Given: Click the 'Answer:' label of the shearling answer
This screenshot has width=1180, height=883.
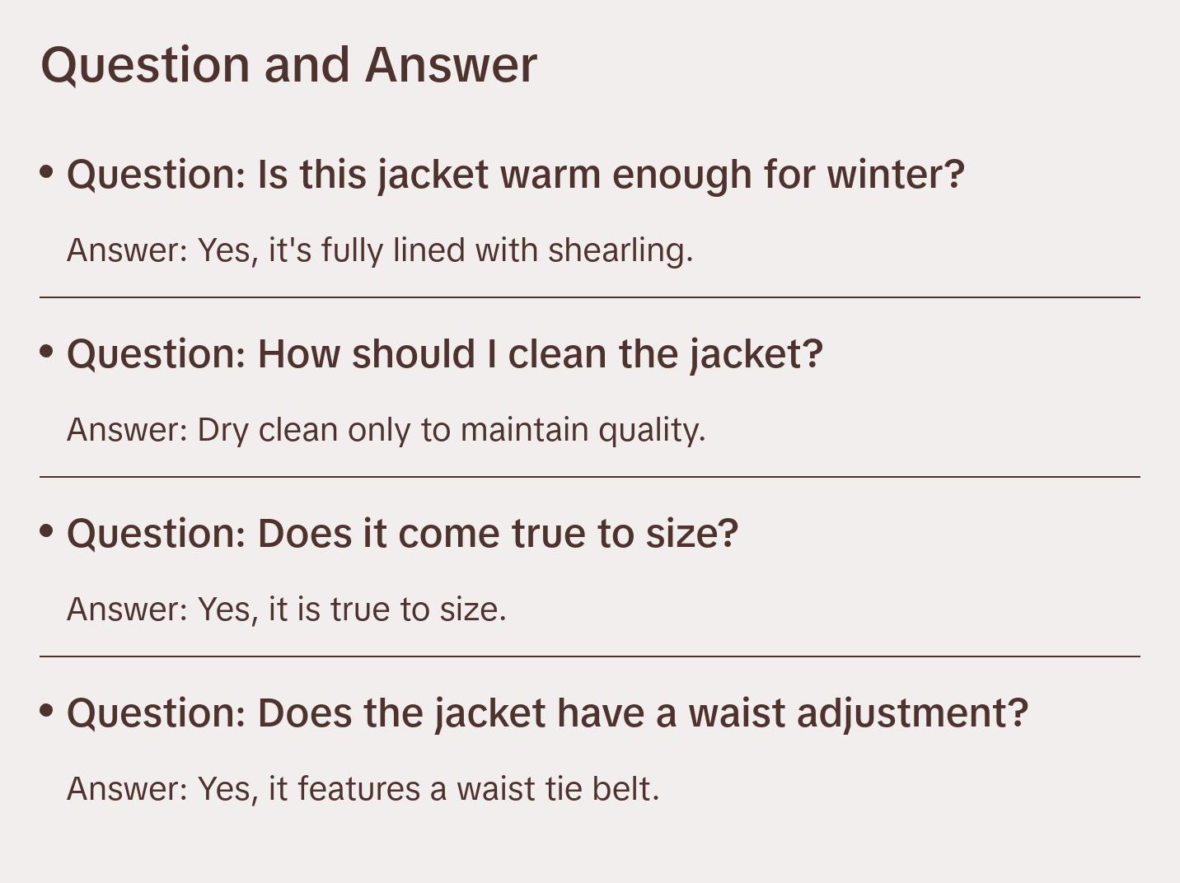Looking at the screenshot, I should (x=128, y=250).
